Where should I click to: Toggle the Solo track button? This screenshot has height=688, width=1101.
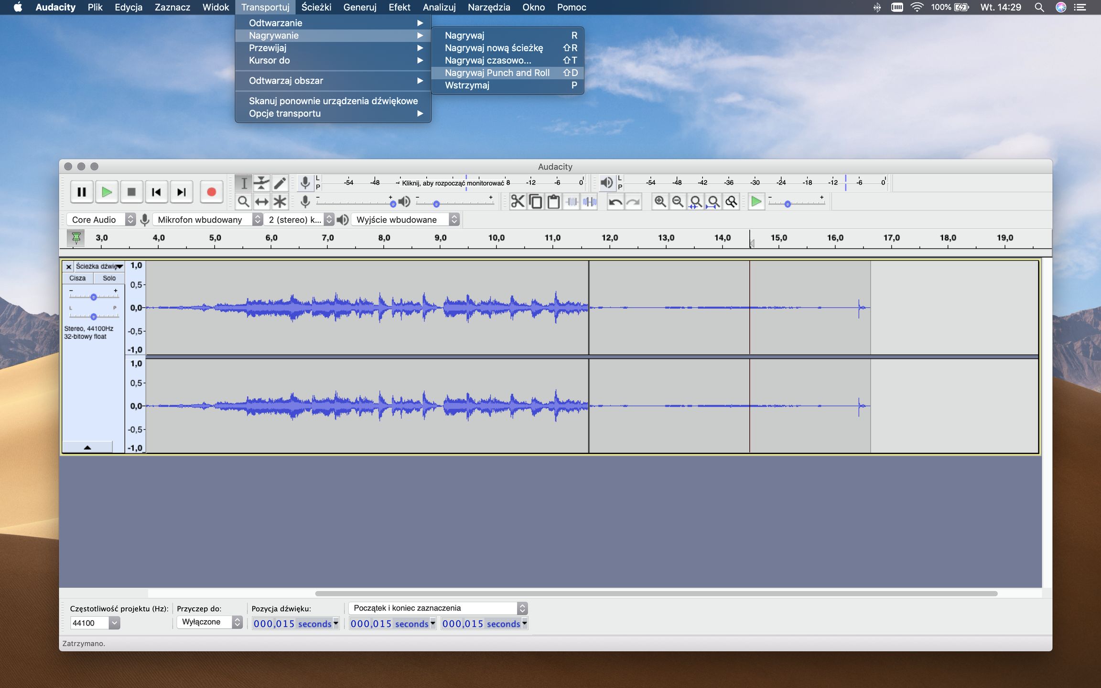coord(109,278)
